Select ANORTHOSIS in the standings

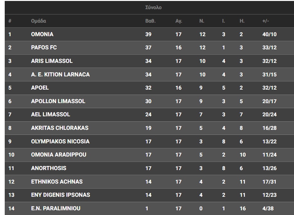(48, 168)
